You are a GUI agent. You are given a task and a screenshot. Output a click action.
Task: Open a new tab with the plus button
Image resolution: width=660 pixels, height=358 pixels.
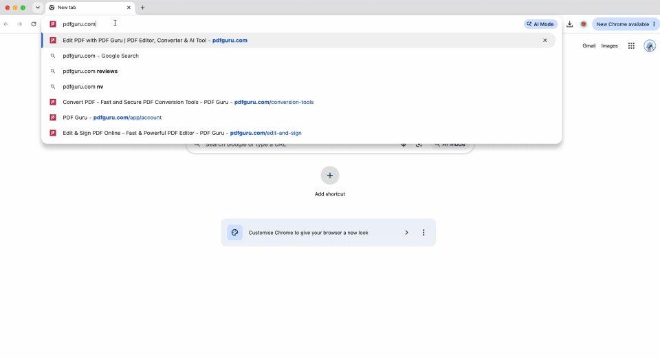pos(143,8)
